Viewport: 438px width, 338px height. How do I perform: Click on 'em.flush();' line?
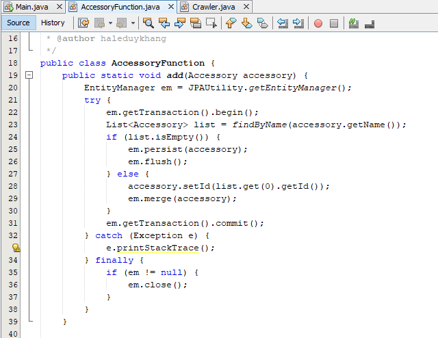coord(157,161)
